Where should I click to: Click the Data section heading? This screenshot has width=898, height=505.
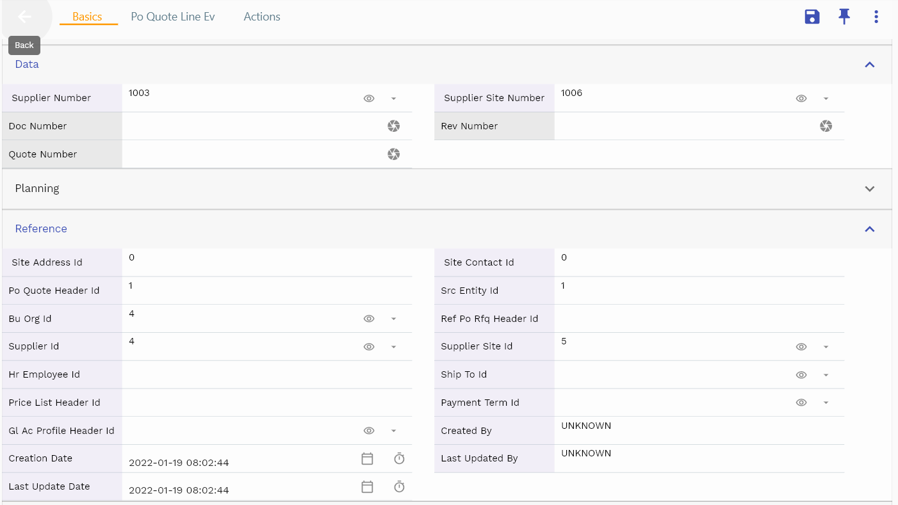[27, 64]
